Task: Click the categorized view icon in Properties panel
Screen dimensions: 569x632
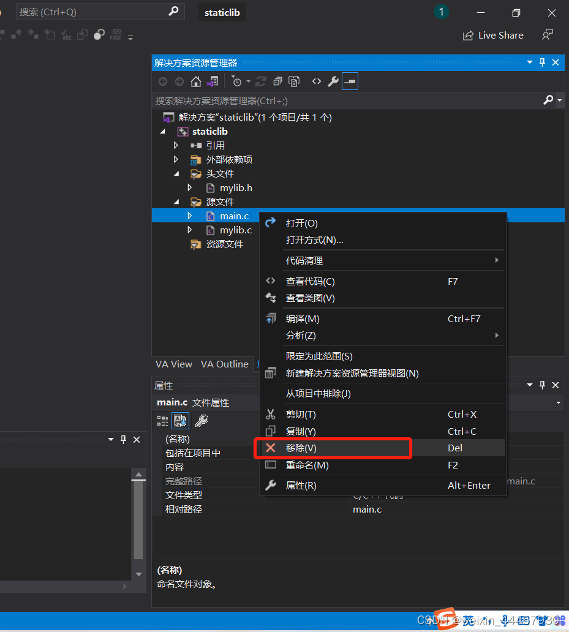Action: pos(162,421)
